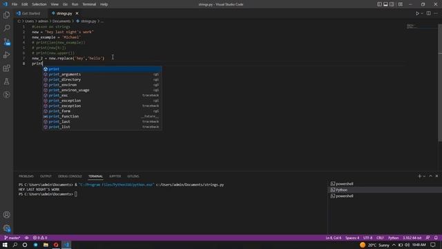442x249 pixels.
Task: Switch to the Problems panel tab
Action: coord(26,176)
